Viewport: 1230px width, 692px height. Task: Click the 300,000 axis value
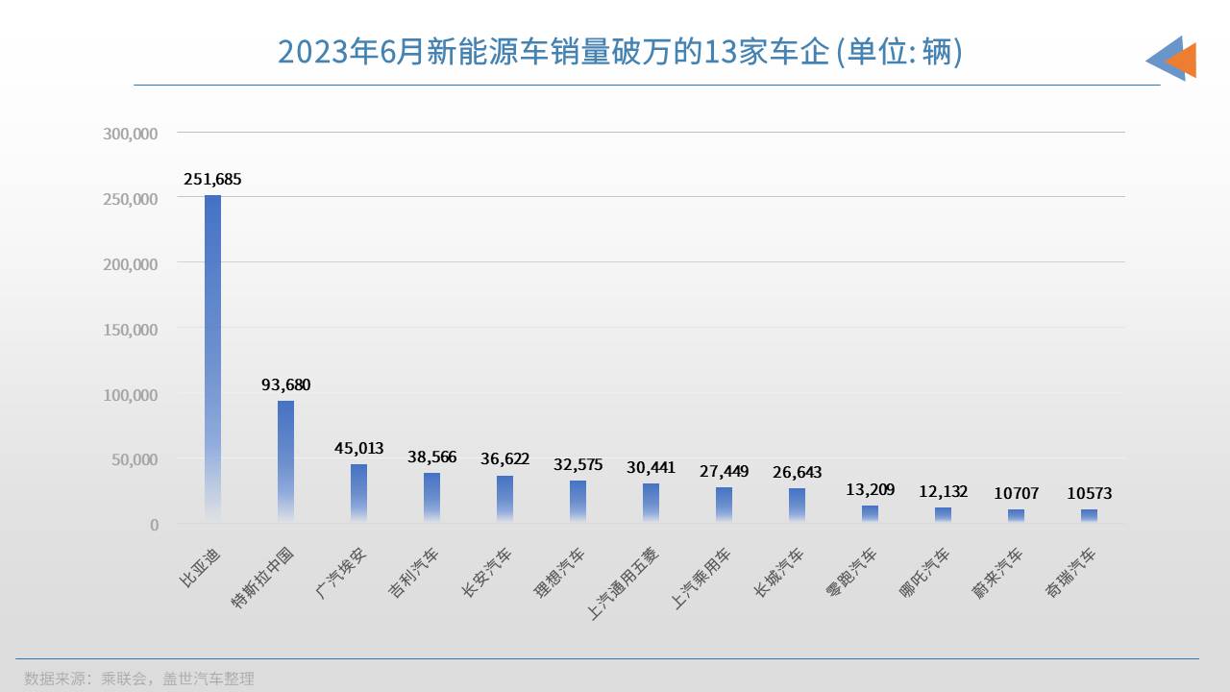(x=131, y=133)
